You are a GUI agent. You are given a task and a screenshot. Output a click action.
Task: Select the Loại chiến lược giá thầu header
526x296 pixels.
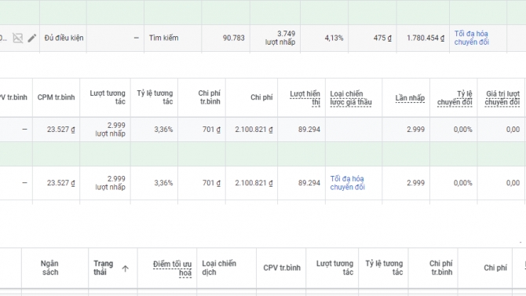351,98
